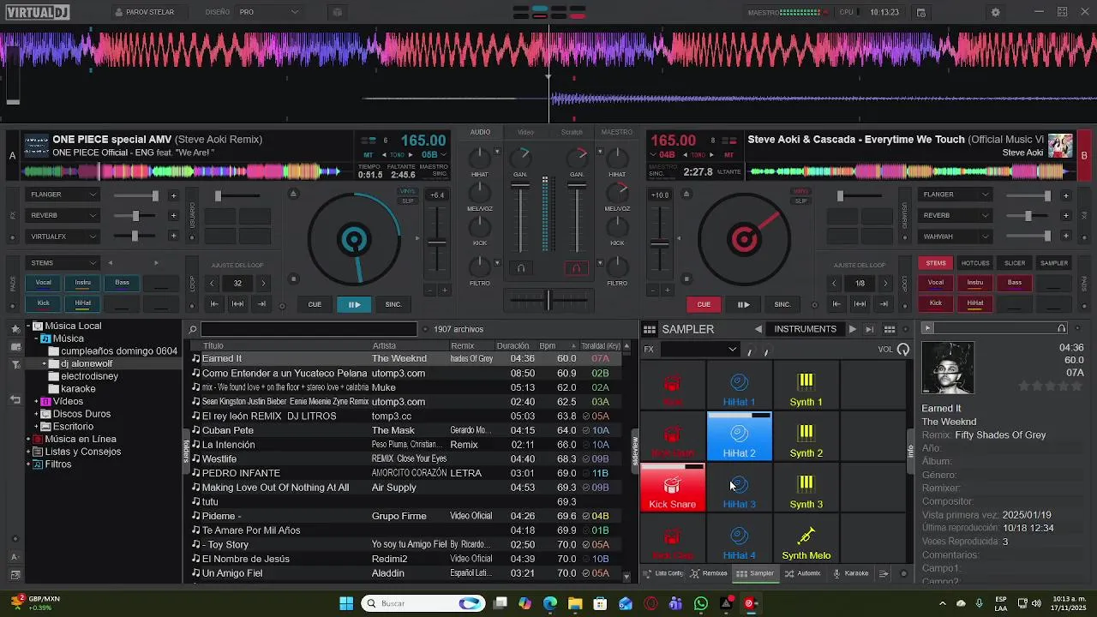Open deck A STEMS pads dropdown

(x=63, y=263)
